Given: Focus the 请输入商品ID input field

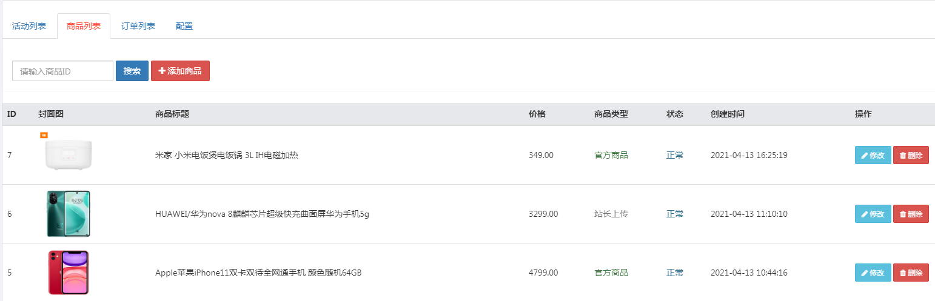Looking at the screenshot, I should [62, 71].
